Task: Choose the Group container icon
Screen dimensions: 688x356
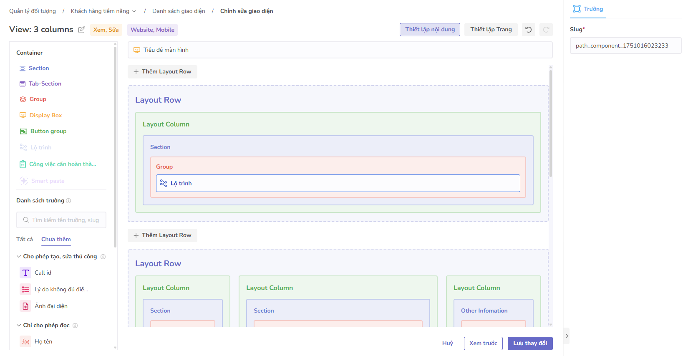Action: [23, 99]
